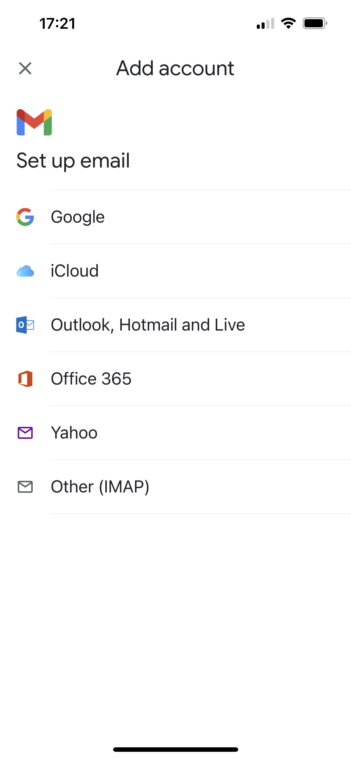Tap the Wi-Fi status icon
The width and height of the screenshot is (351, 759).
point(288,23)
